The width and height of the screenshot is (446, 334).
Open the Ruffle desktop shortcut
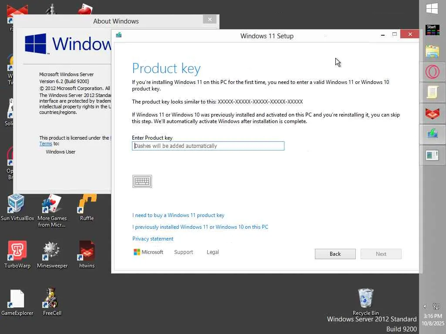point(87,207)
